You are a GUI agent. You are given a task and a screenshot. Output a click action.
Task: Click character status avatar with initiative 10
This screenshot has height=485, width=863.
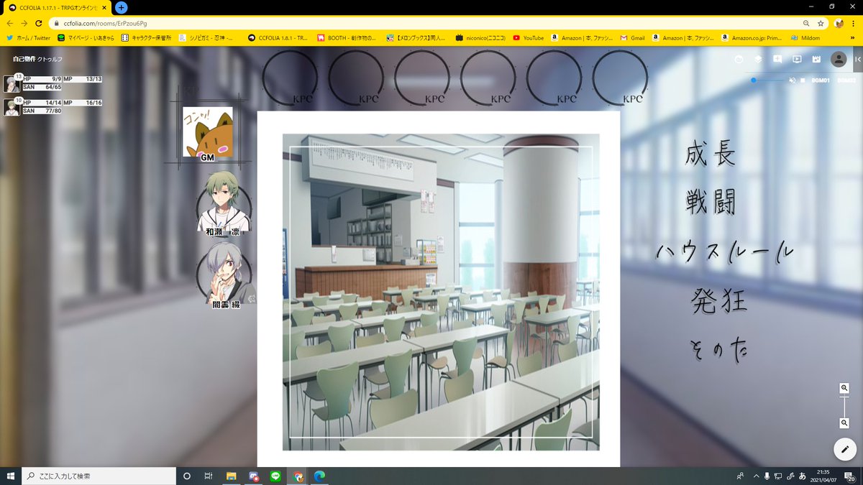coord(13,107)
